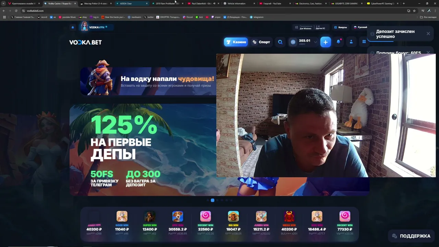Click the blue plus deposit button

(x=325, y=42)
